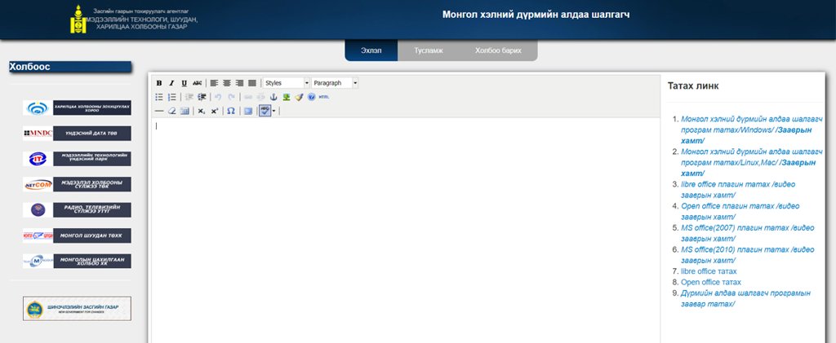Open the editor help question mark icon
The width and height of the screenshot is (836, 343).
pos(311,97)
